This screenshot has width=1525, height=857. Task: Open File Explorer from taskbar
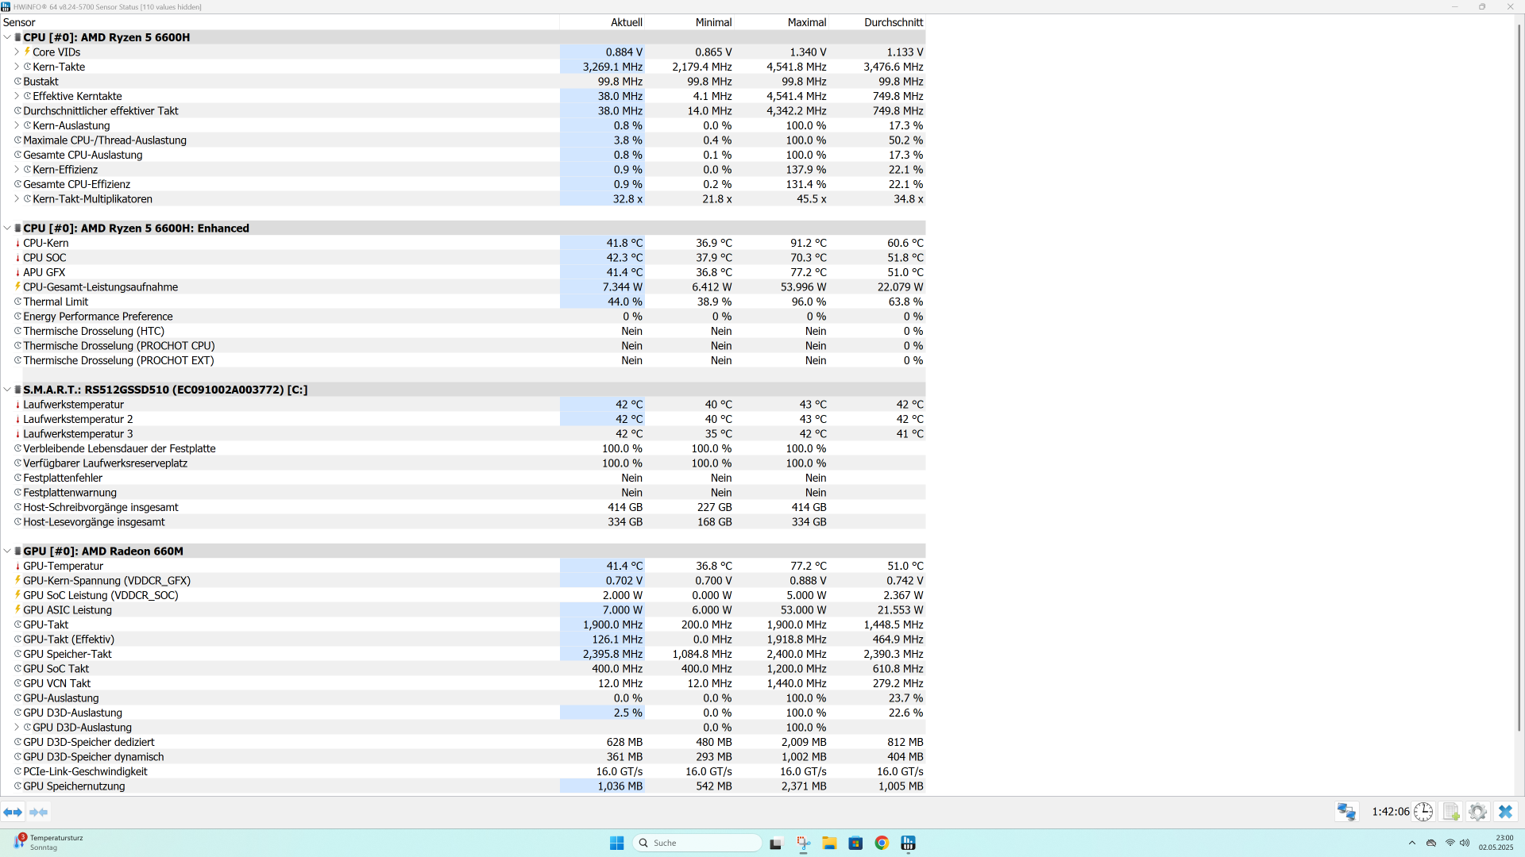click(829, 843)
